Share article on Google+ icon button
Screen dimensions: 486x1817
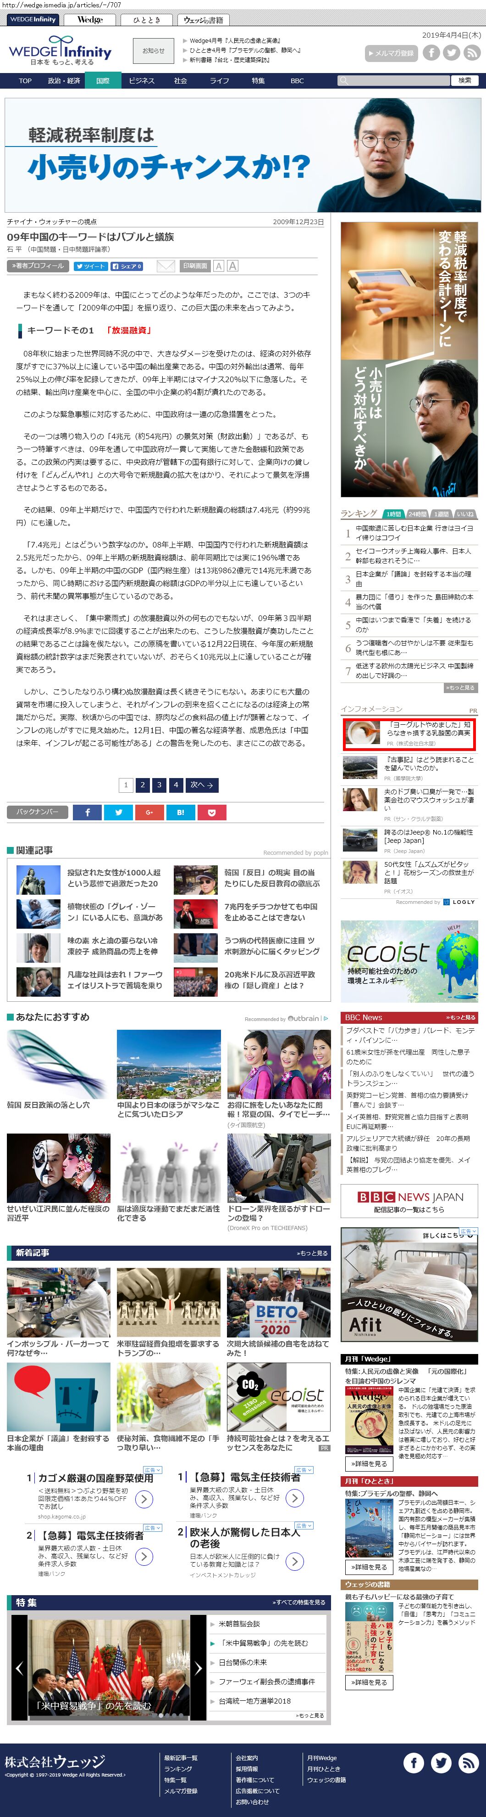[149, 813]
